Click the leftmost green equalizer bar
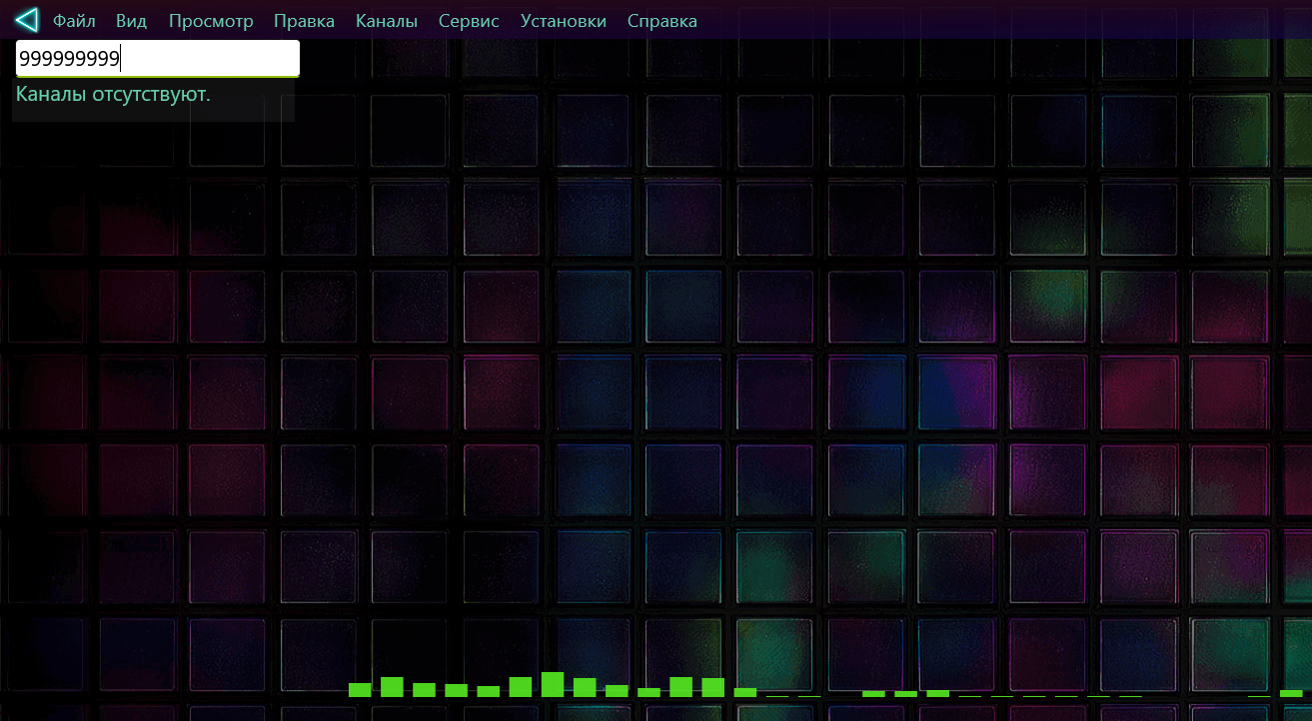Viewport: 1312px width, 721px height. (360, 690)
